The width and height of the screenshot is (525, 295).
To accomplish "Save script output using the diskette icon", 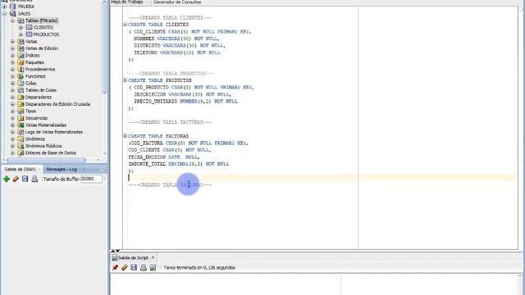I will [x=134, y=268].
